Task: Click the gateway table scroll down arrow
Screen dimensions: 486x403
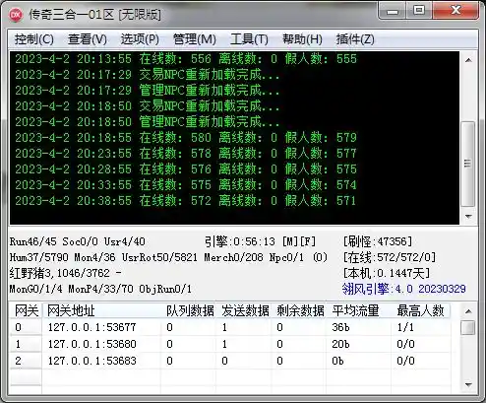Action: point(468,384)
